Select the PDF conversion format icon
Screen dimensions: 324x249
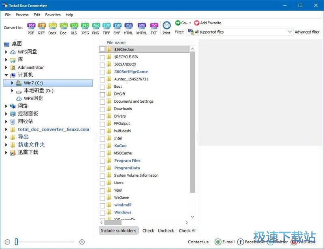point(31,25)
